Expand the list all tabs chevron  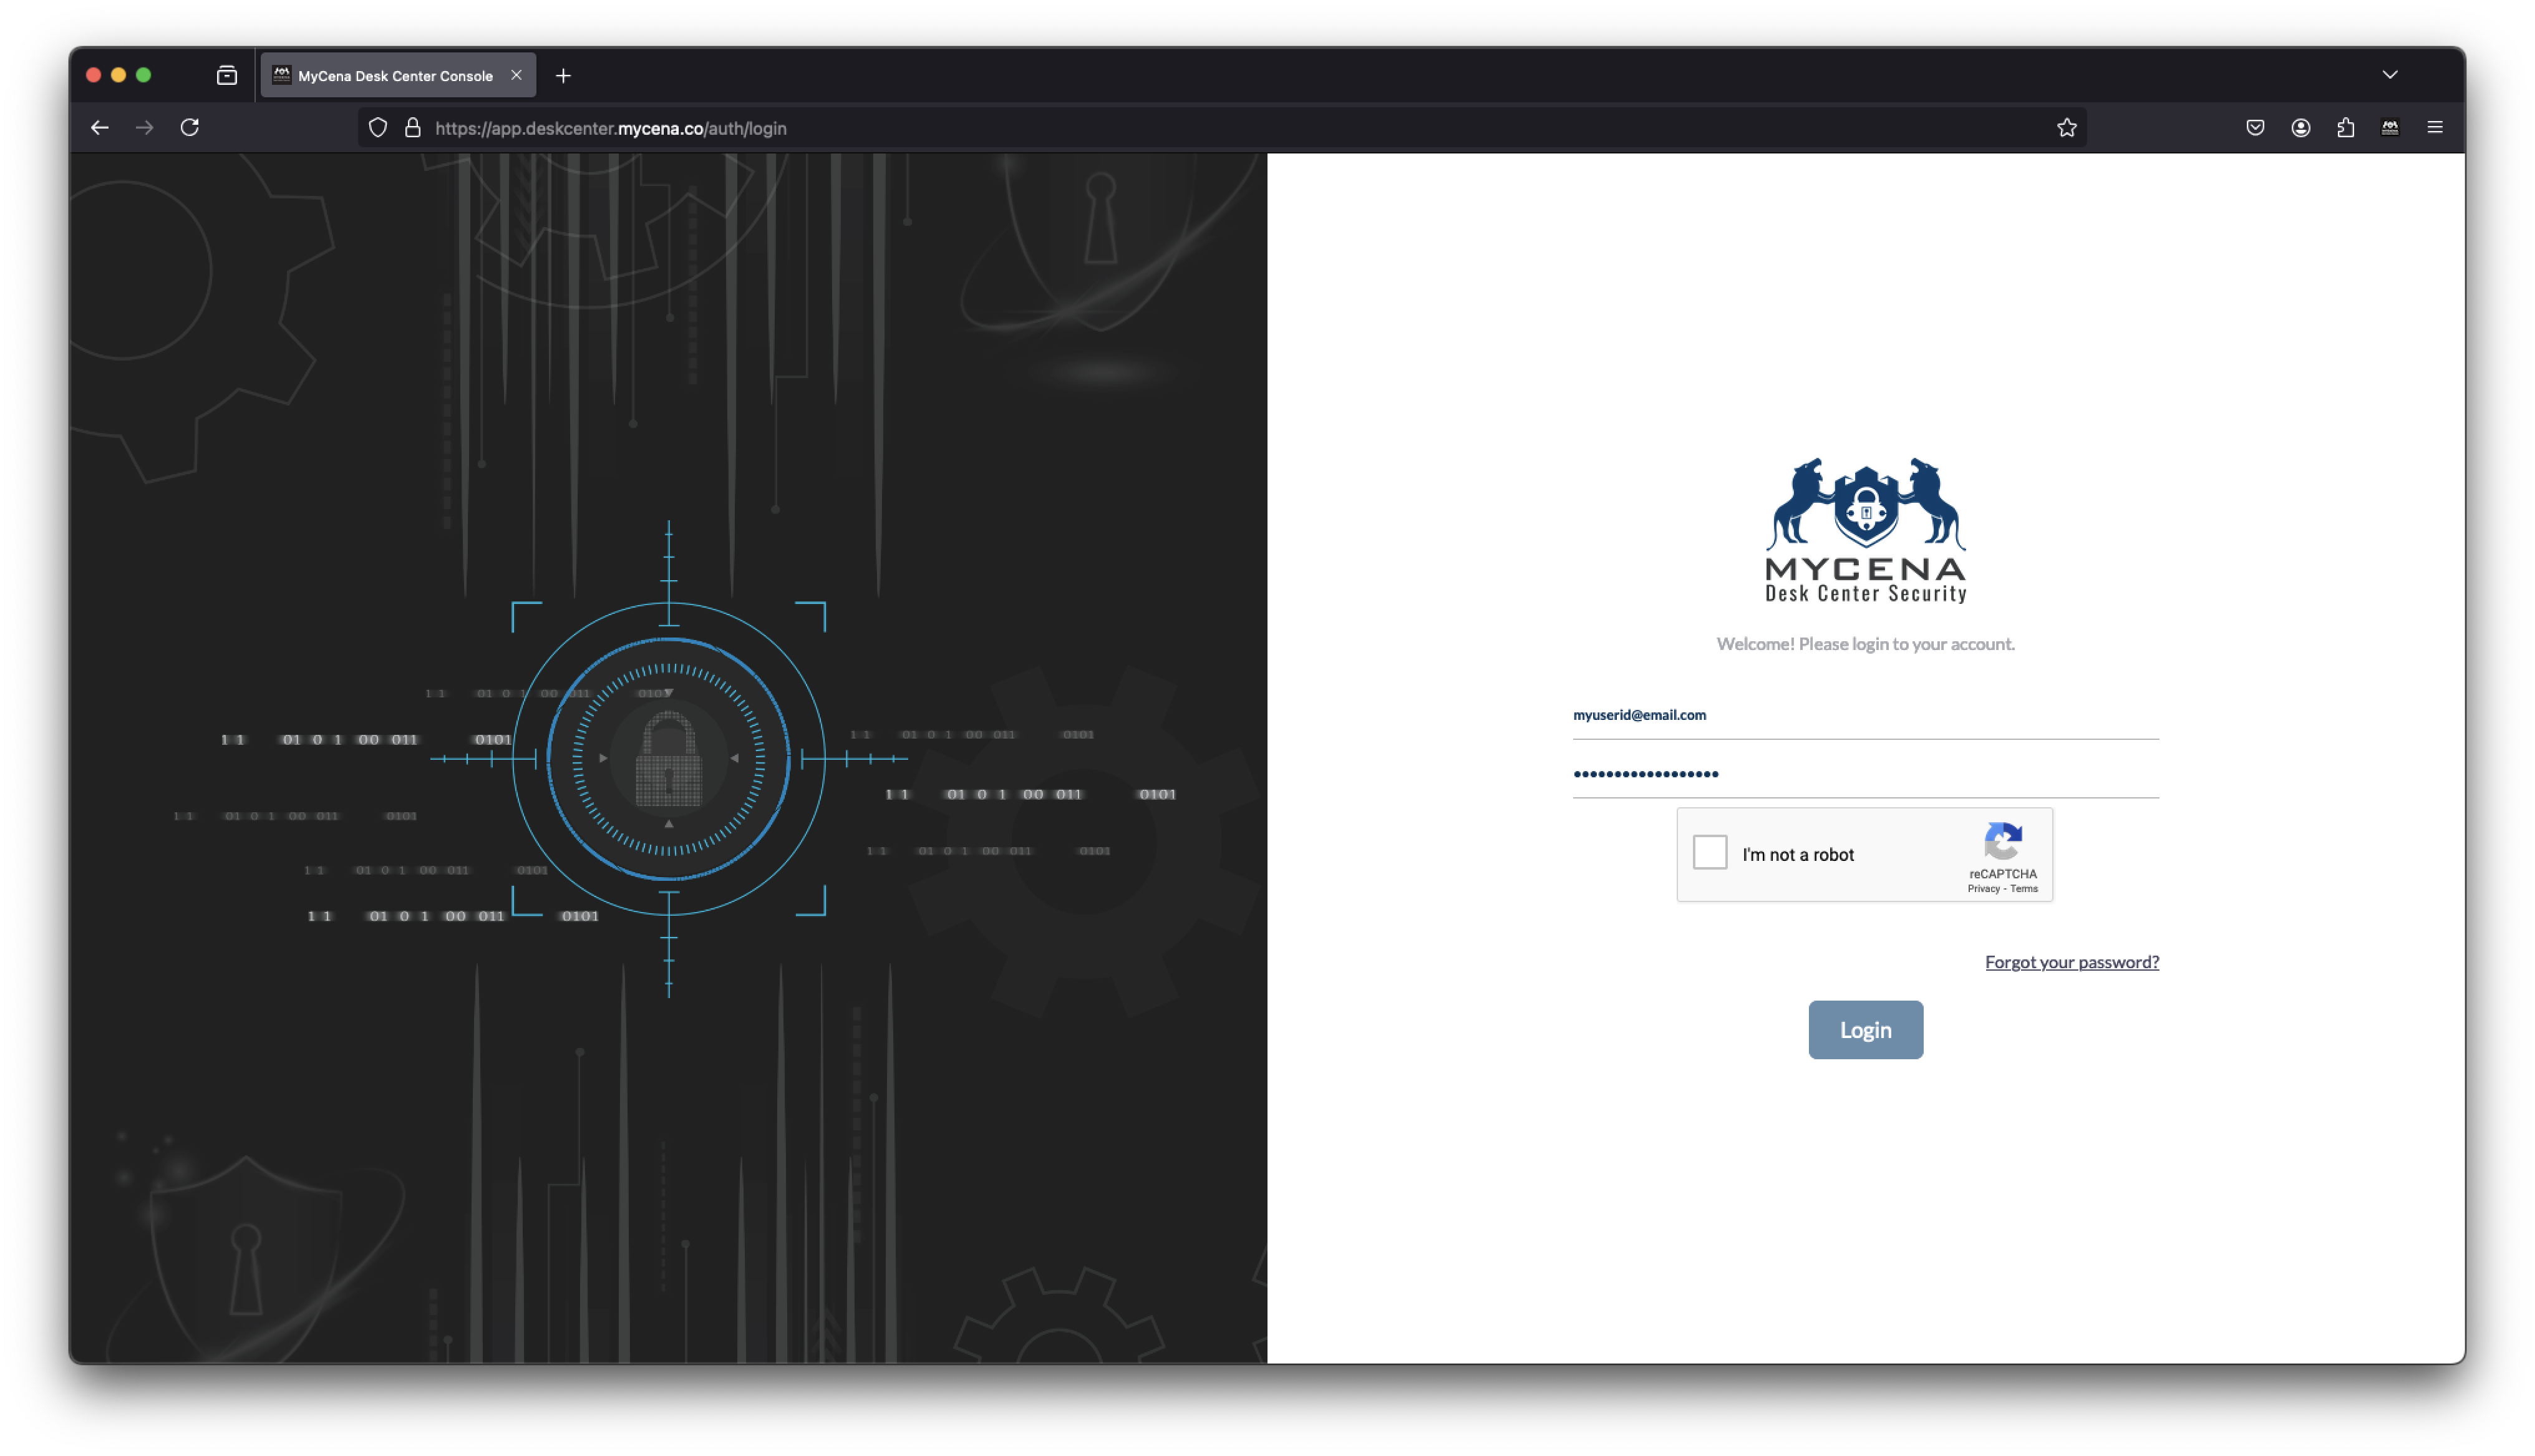click(2389, 76)
